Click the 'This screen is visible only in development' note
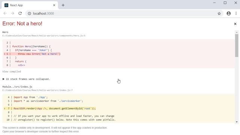The width and height of the screenshot is (240, 135). click(55, 127)
